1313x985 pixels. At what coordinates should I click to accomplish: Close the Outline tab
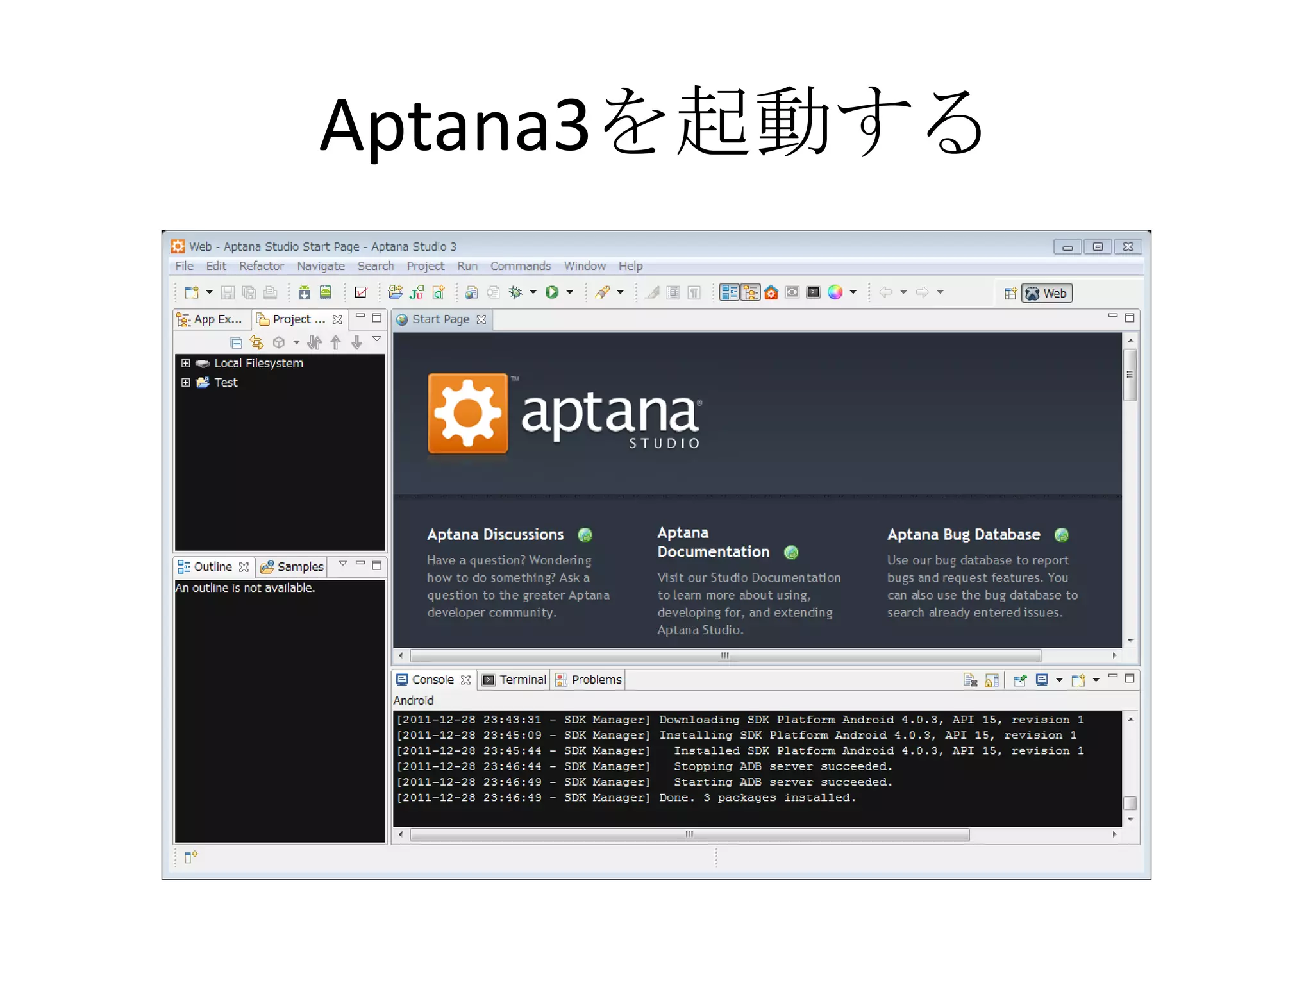244,567
